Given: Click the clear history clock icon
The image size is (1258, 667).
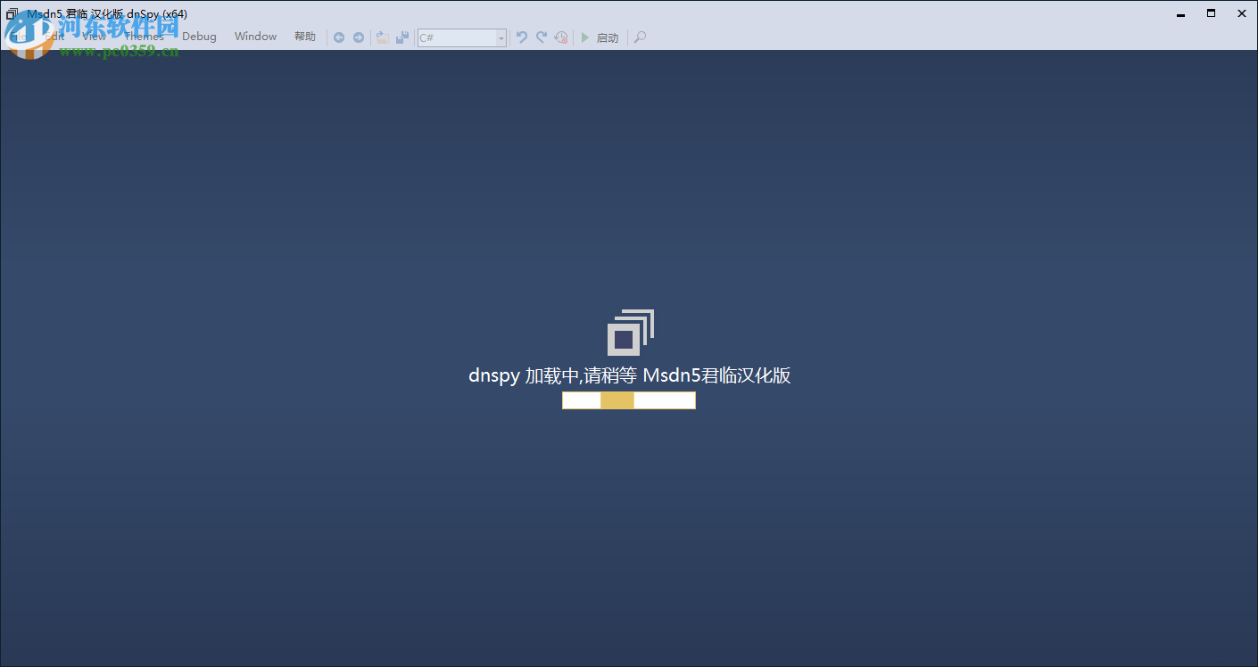Looking at the screenshot, I should (x=561, y=37).
